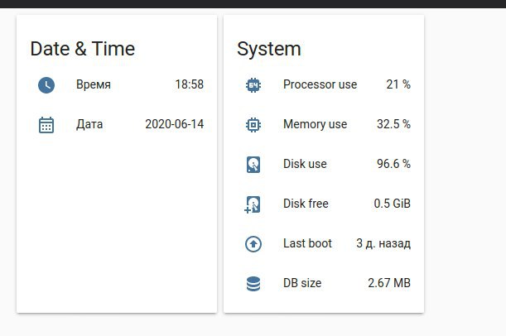
Task: Click the Memory use chip icon
Action: coord(253,125)
